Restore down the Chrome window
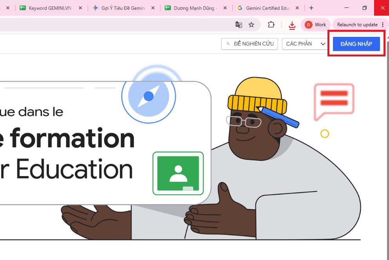389x260 pixels. [364, 8]
